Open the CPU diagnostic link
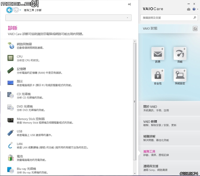The width and height of the screenshot is (200, 176). pos(19,56)
